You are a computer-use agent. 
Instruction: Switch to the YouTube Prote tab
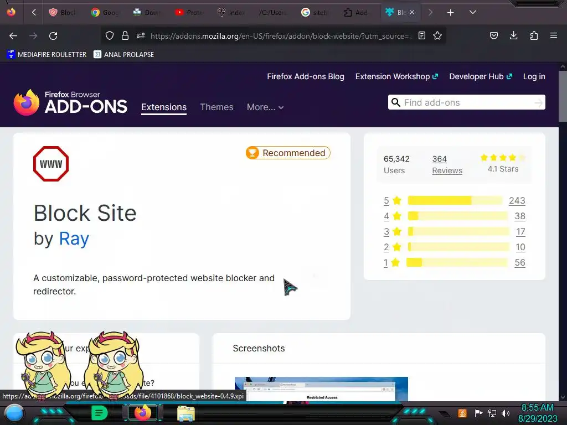(x=189, y=13)
